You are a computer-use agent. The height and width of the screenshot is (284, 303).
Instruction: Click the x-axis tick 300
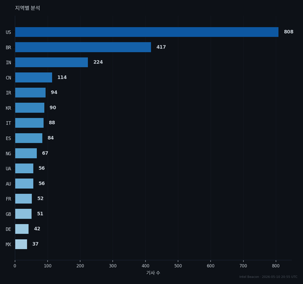click(x=113, y=266)
